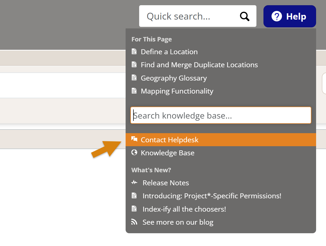Open the Knowledge Base link
The width and height of the screenshot is (326, 246).
click(168, 153)
